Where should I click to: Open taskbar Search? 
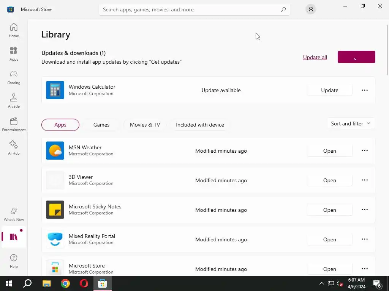tap(27, 283)
